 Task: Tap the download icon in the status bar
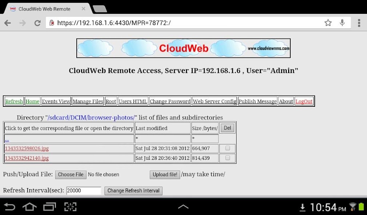tap(303, 207)
